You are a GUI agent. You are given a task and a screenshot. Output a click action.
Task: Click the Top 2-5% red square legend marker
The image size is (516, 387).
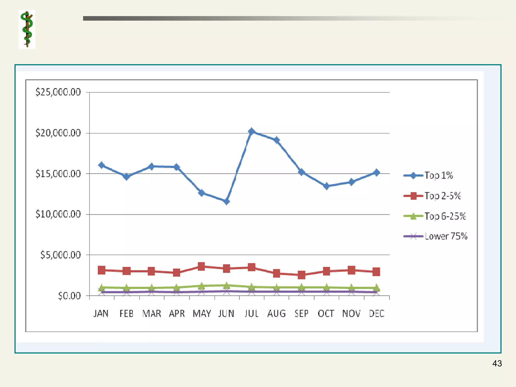413,196
